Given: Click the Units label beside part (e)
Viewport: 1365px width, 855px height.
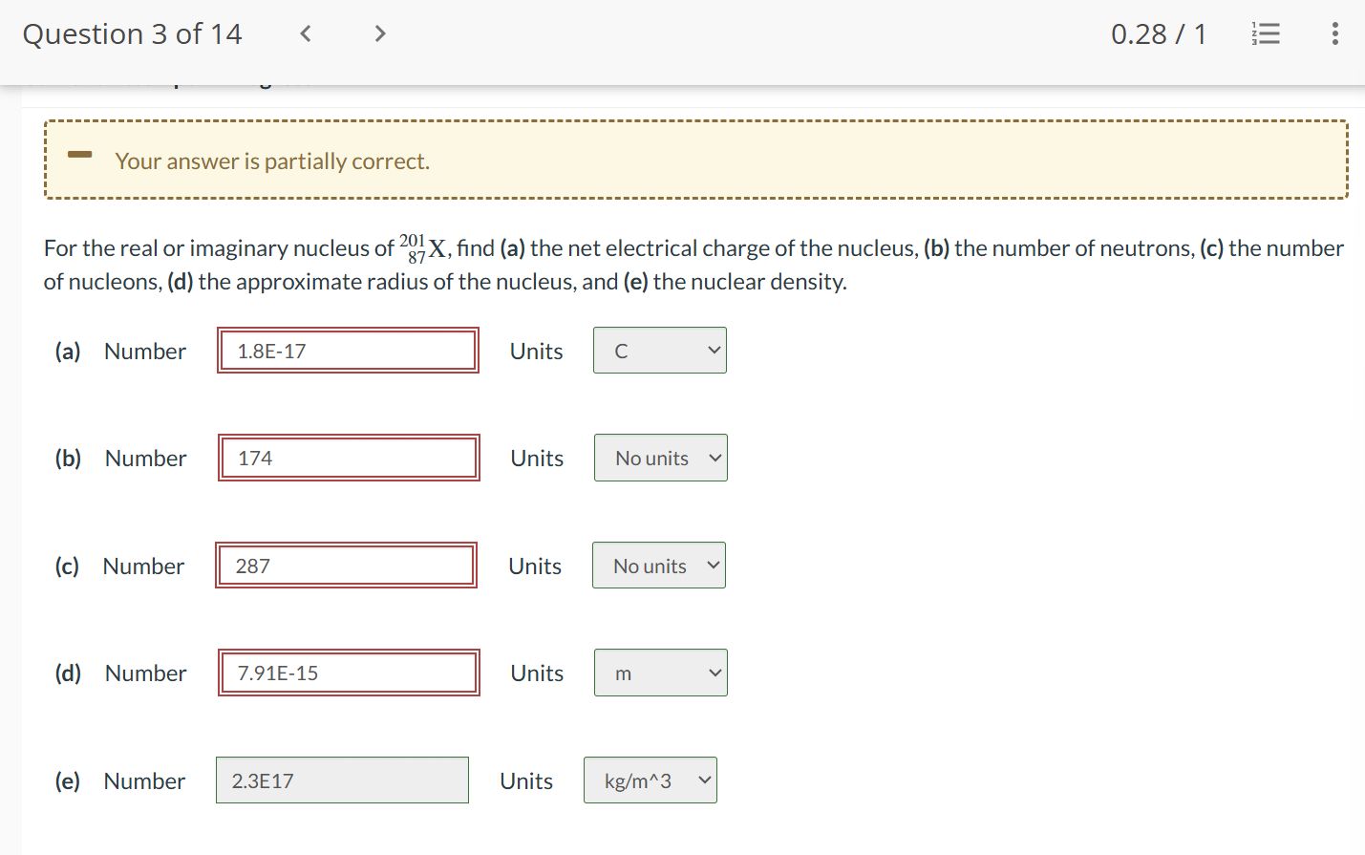Looking at the screenshot, I should tap(525, 780).
